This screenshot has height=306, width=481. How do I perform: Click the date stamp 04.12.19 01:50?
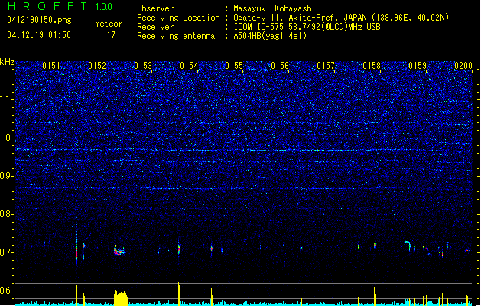click(x=39, y=35)
